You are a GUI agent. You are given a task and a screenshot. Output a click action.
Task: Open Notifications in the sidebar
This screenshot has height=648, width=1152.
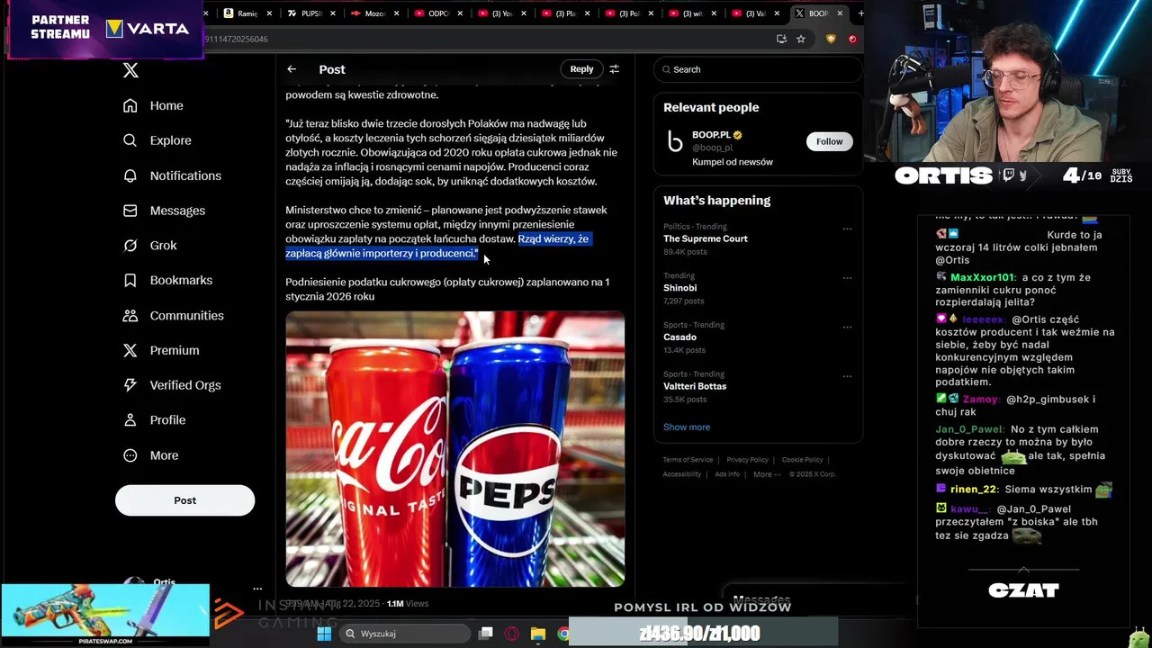(x=172, y=175)
